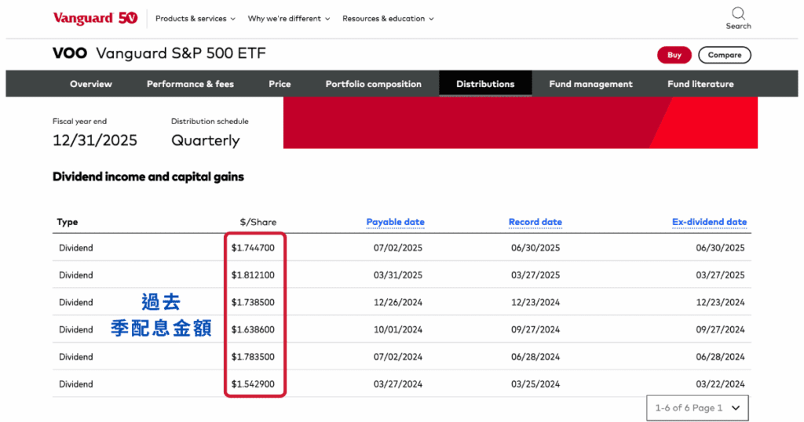
Task: Click payable date 12/26/2024
Action: pyautogui.click(x=398, y=302)
